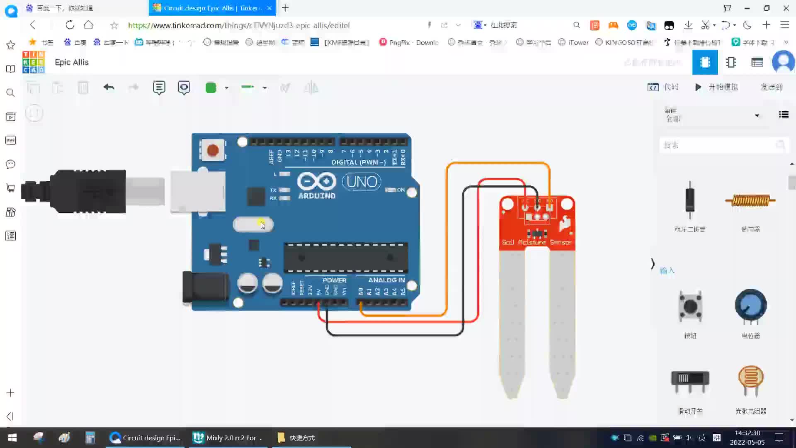Go to browser home page

click(88, 25)
